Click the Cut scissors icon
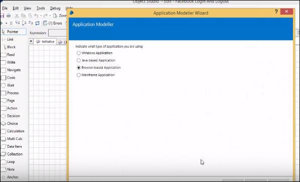Viewport: 300px width, 182px height. (17, 16)
